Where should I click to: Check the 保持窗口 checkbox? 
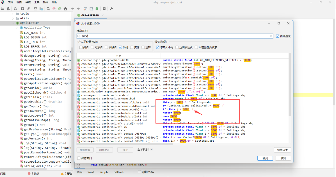79,158
